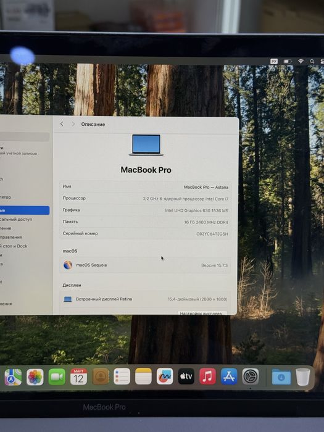Open Notes app in Dock
324x432 pixels.
pos(143,376)
